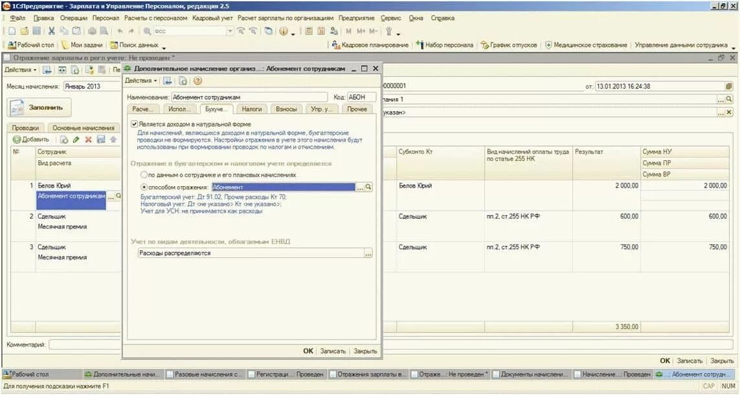This screenshot has width=740, height=395.
Task: Redo the action using forward arrow icon
Action: coord(131,31)
